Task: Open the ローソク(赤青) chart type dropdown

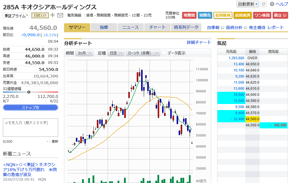Action: tap(143, 53)
